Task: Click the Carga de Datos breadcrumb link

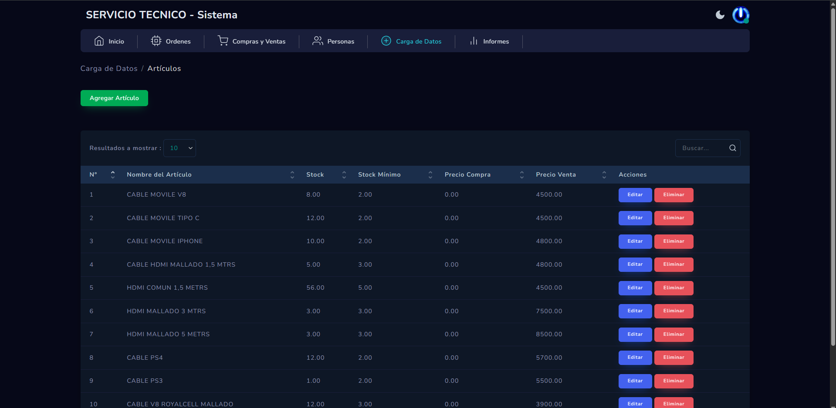Action: [109, 69]
